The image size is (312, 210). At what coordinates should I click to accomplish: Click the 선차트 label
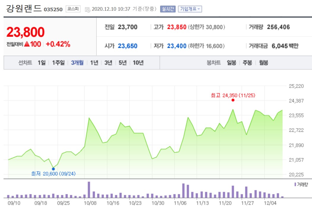(x=25, y=63)
